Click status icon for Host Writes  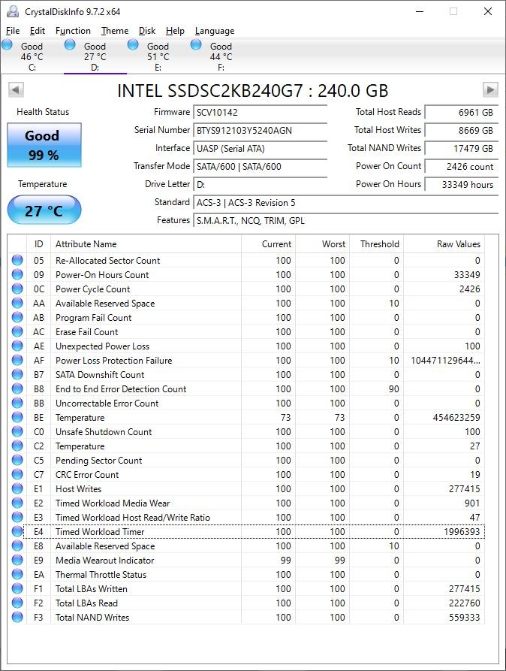[17, 488]
